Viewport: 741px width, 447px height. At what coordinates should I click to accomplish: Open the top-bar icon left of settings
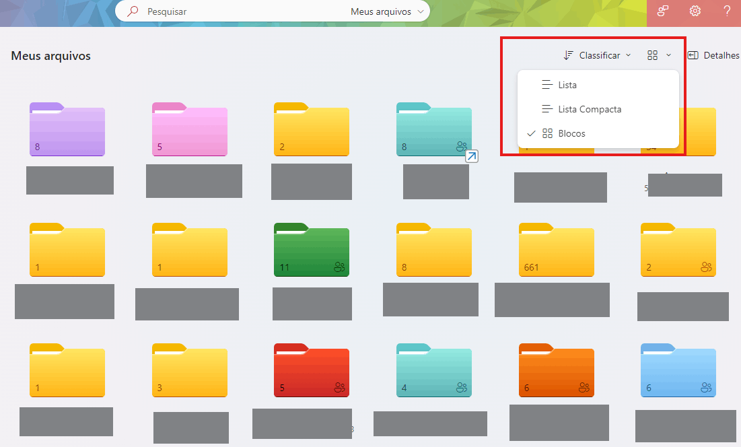pos(662,11)
